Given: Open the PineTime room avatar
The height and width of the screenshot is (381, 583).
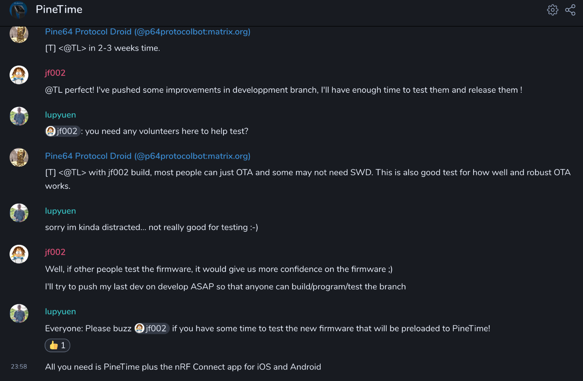Looking at the screenshot, I should 18,10.
